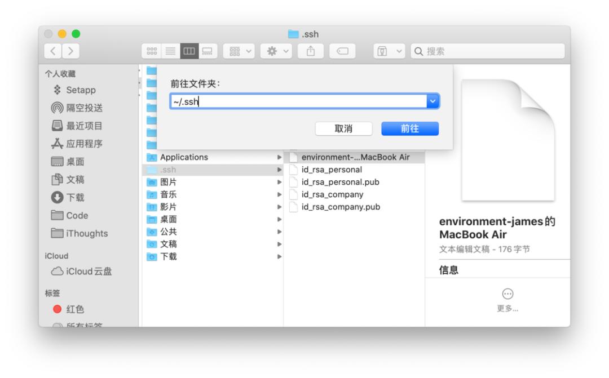The height and width of the screenshot is (378, 609).
Task: Click the 前往 button
Action: [x=410, y=128]
